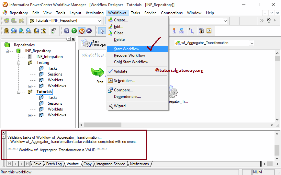Expand Workflows under Testing folder
Viewport: 281px width, 175px height.
[30, 86]
